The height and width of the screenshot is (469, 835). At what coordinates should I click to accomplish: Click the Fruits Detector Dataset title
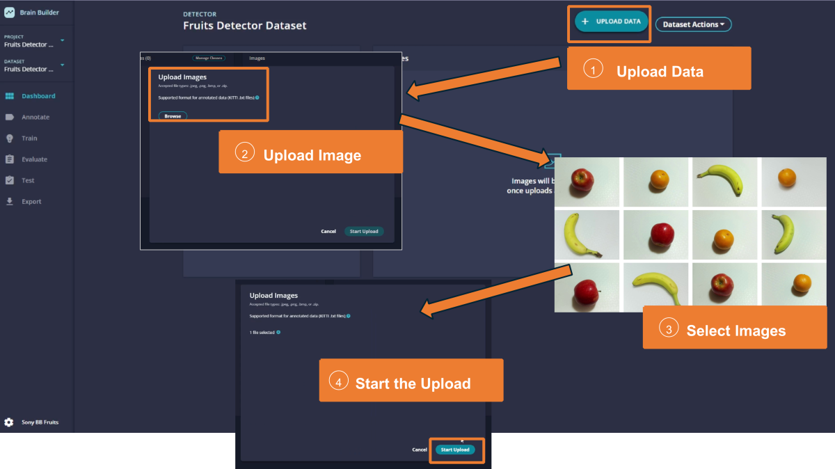tap(245, 26)
